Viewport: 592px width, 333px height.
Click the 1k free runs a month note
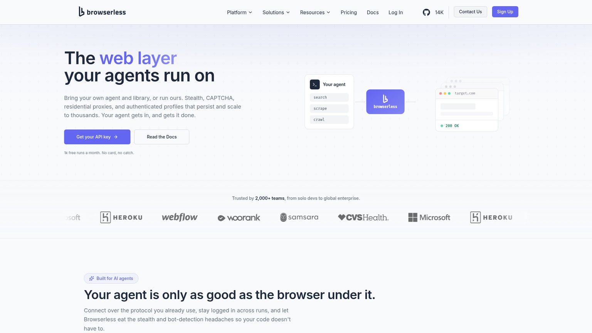pos(99,153)
